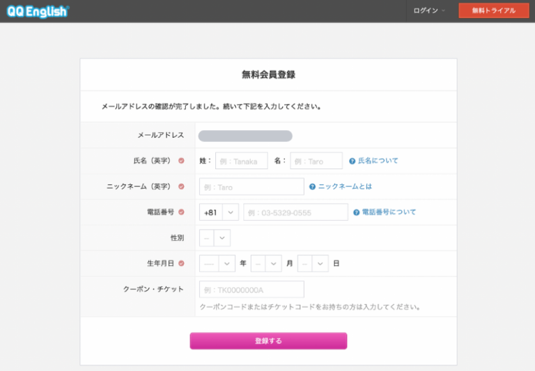Click the help icon beside ニックネームとは

click(313, 187)
